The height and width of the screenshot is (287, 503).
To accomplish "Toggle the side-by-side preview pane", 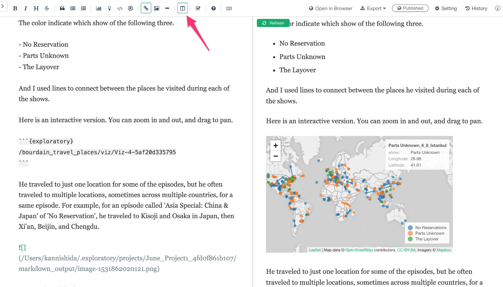I will click(x=183, y=8).
